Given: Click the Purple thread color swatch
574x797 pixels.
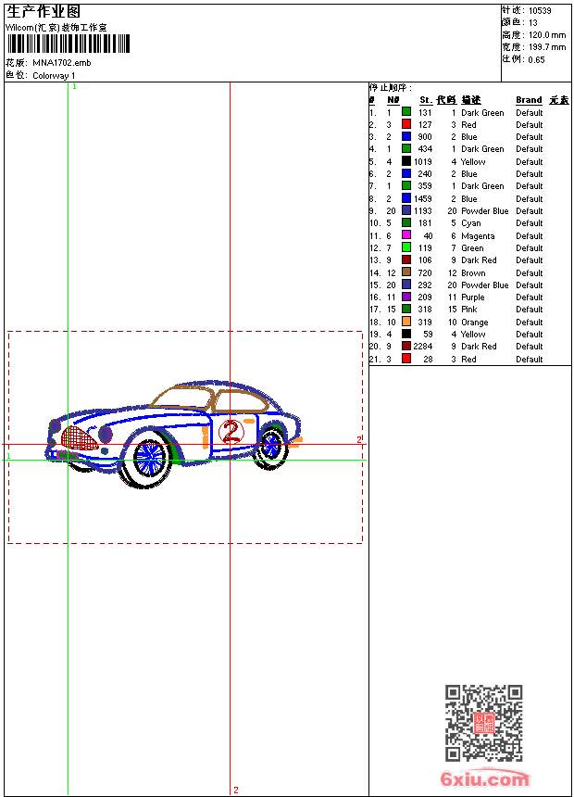Looking at the screenshot, I should pos(406,297).
